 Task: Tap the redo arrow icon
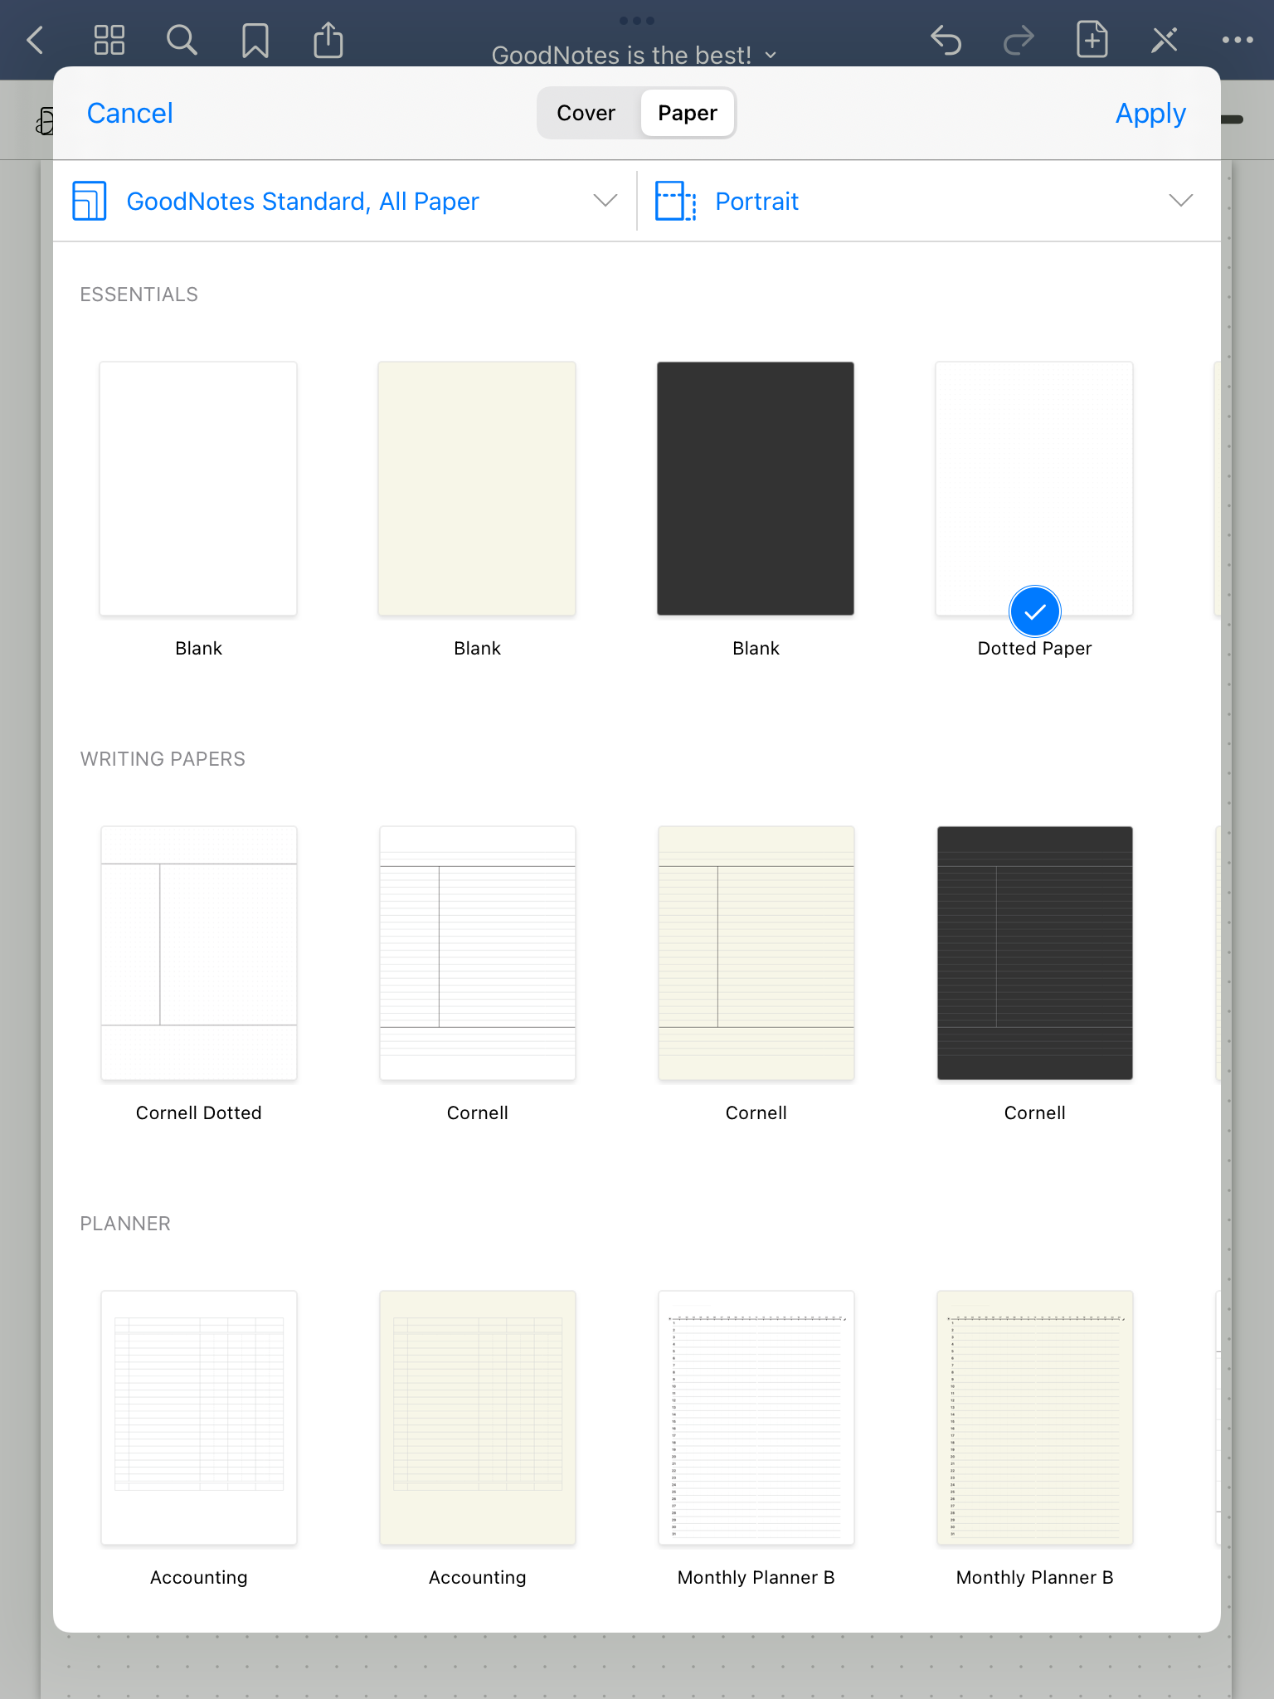pyautogui.click(x=1019, y=40)
